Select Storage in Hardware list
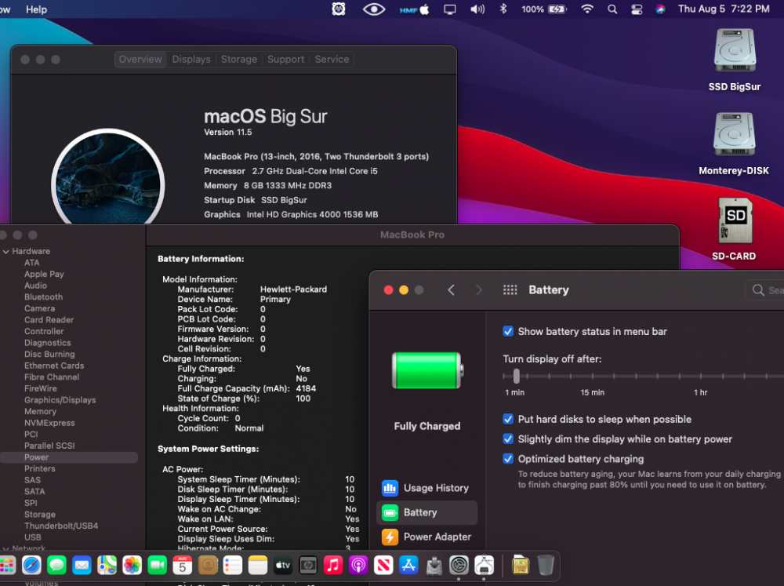Viewport: 784px width, 586px height. coord(40,515)
